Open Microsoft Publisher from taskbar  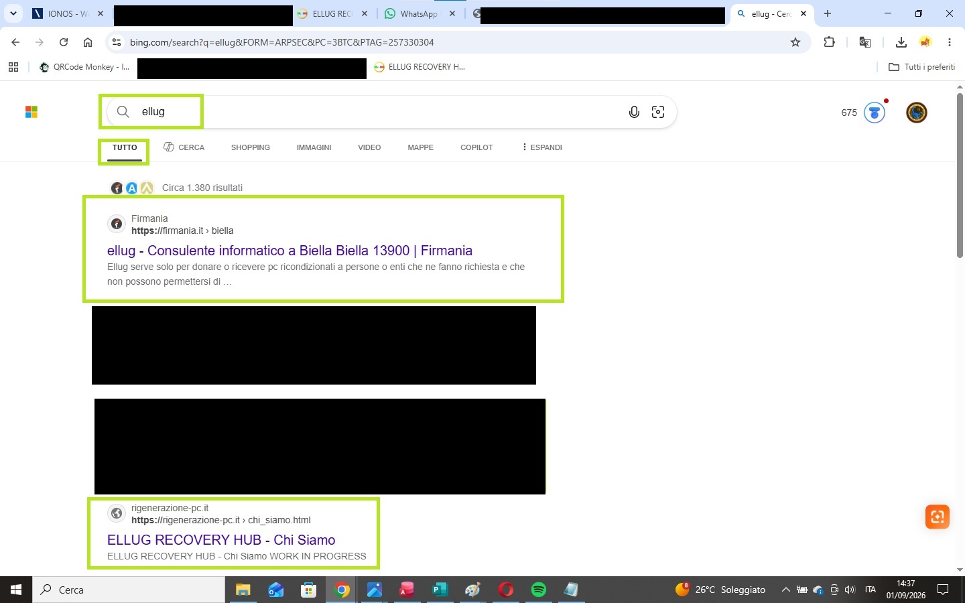[x=440, y=590]
